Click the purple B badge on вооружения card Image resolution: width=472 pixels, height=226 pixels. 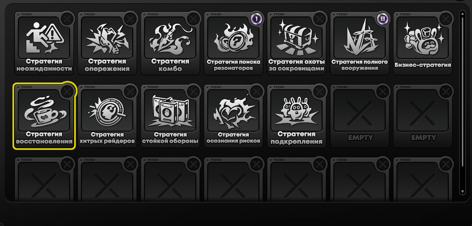pyautogui.click(x=383, y=19)
